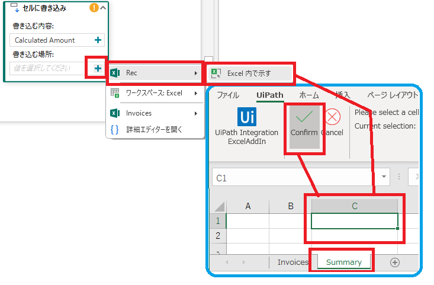Screen dimensions: 434x285
Task: Add a new sheet with plus icon
Action: click(x=395, y=262)
